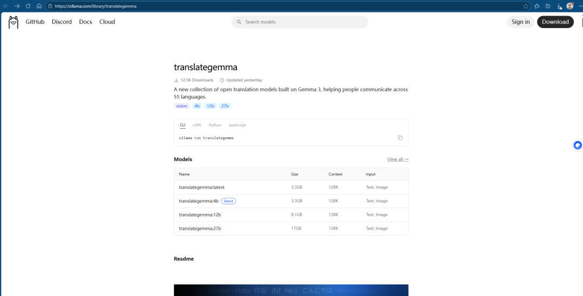The width and height of the screenshot is (583, 296).
Task: Click the 17GB size cell
Action: [296, 229]
